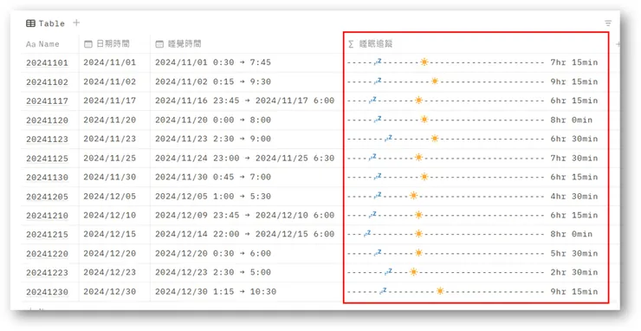Edit sleep time 2024/12/23 2:30 → 5:00

(213, 272)
